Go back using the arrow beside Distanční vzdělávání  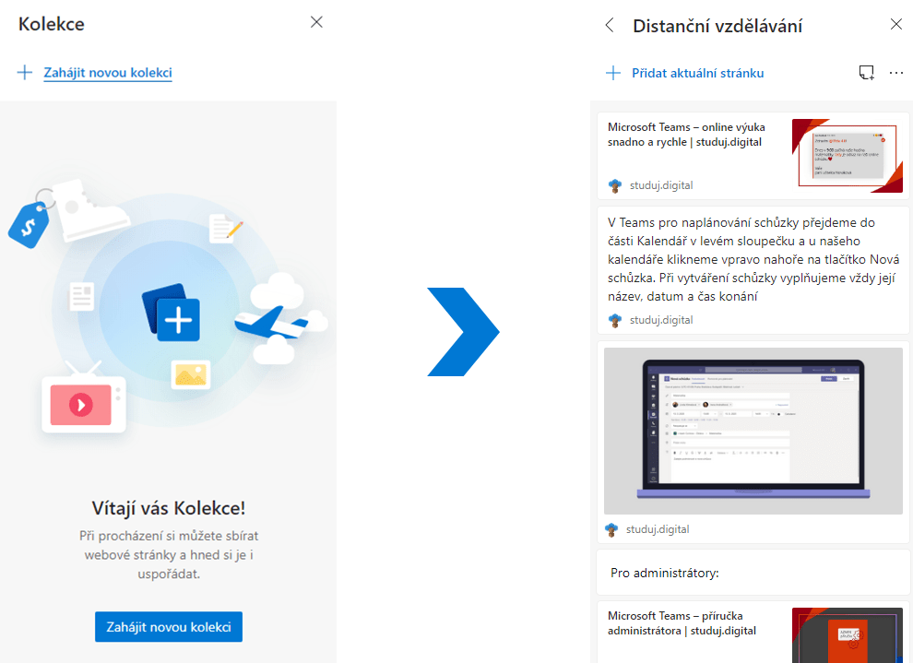609,26
